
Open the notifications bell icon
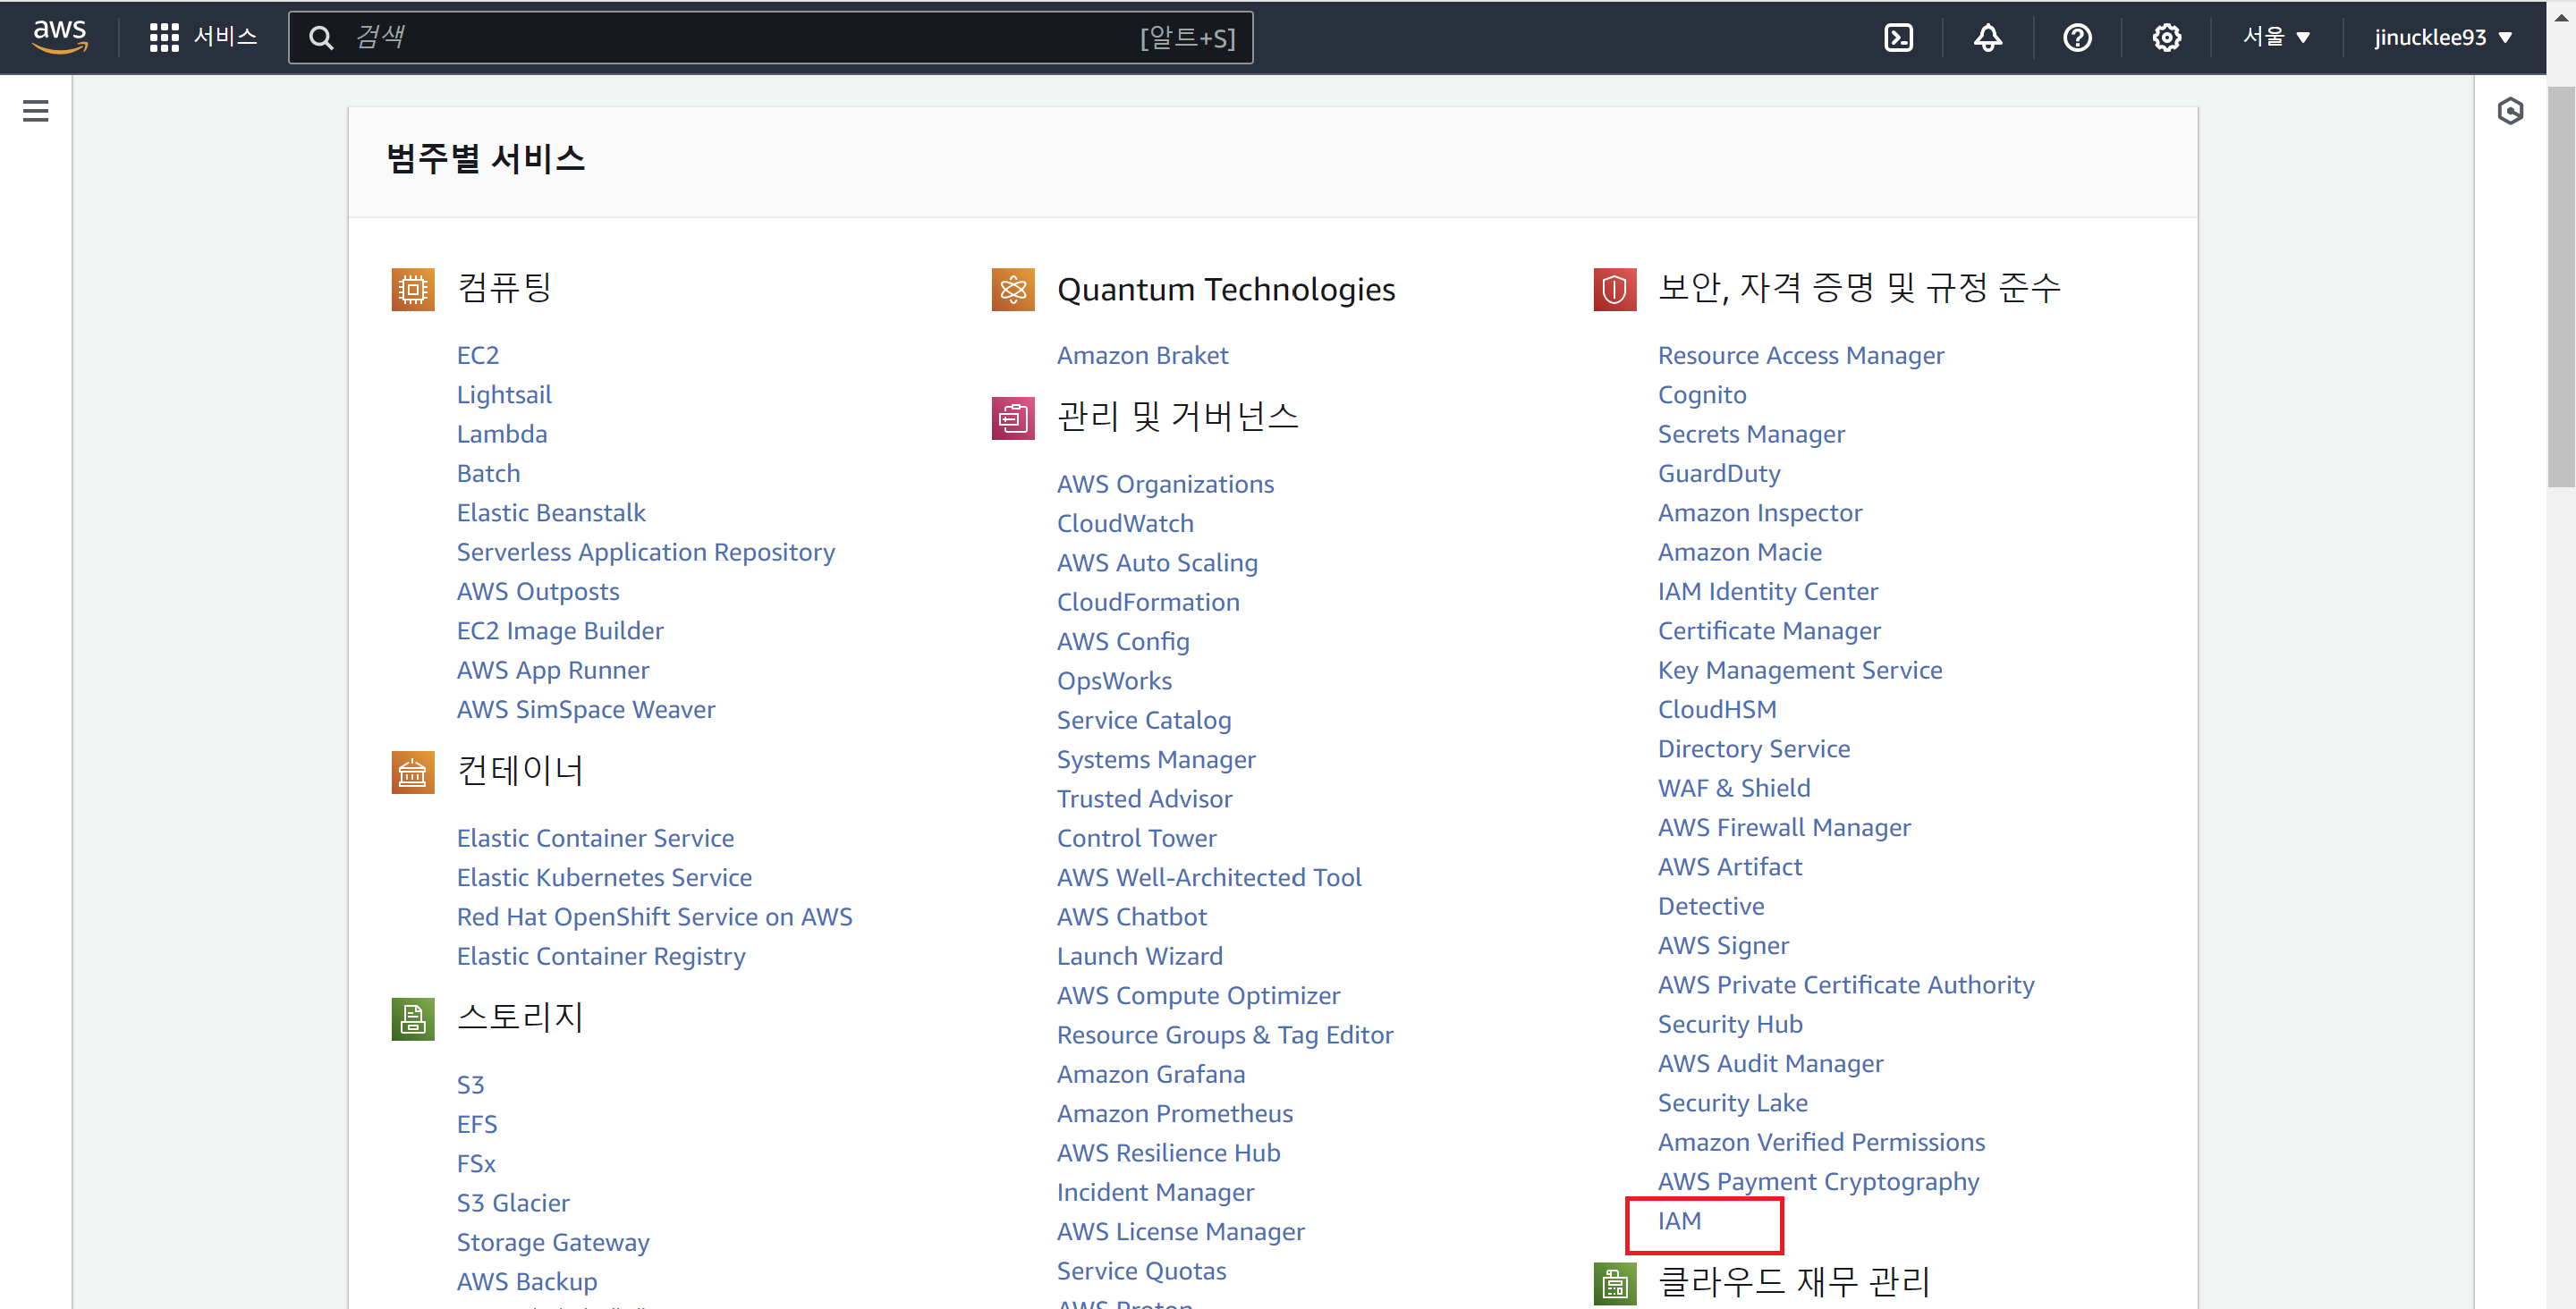click(x=1987, y=37)
